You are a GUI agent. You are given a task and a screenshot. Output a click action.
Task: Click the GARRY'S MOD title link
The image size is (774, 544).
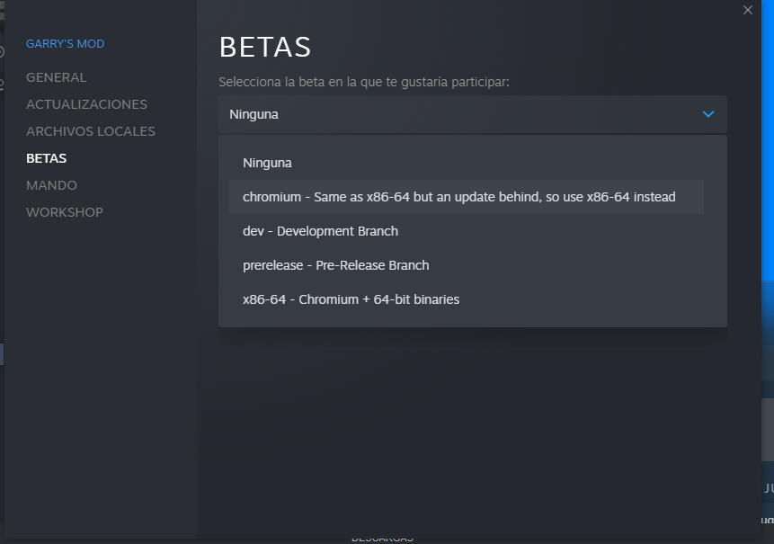click(x=66, y=43)
